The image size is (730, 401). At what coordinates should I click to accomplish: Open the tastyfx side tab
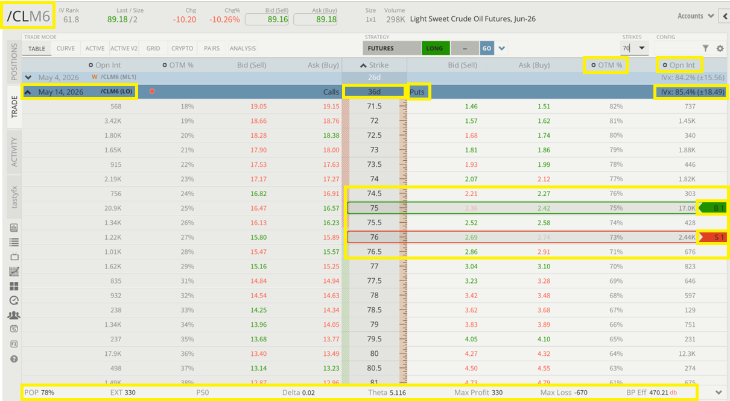[x=14, y=196]
